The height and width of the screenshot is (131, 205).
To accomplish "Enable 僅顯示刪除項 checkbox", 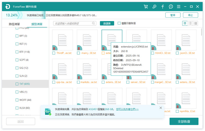I will click(119, 23).
